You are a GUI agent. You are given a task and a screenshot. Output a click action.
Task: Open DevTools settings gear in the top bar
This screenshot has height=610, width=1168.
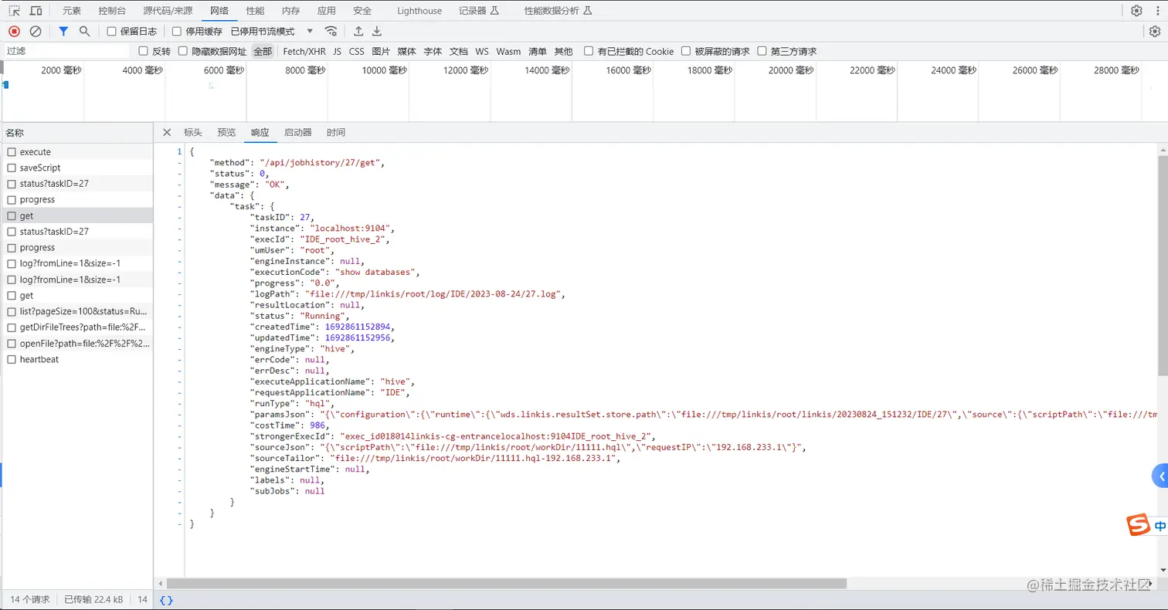point(1136,11)
